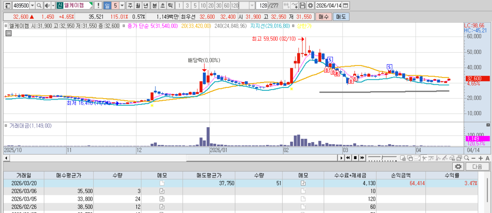This screenshot has height=213, width=492.
Task: Click the 매도평균가 column header
Action: 209,175
